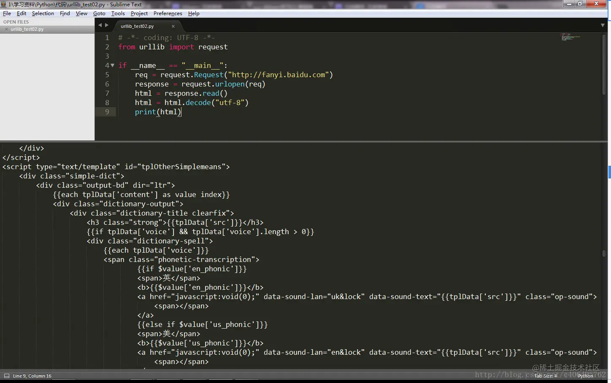The width and height of the screenshot is (611, 383).
Task: Click the code minimap
Action: click(570, 38)
